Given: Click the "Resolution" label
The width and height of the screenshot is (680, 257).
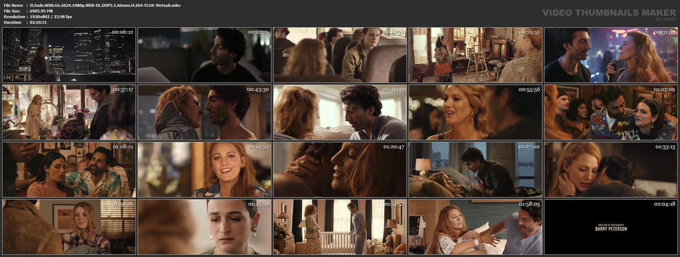Looking at the screenshot, I should 13,16.
